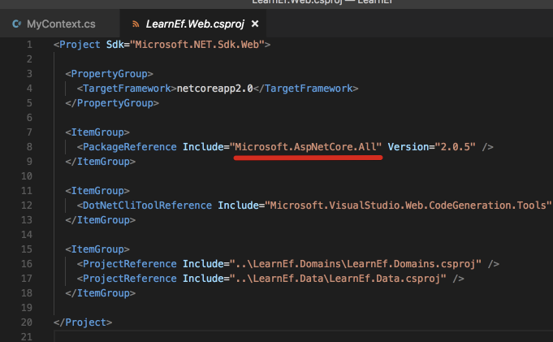This screenshot has width=553, height=342.
Task: Click the closing ItemGroup tag on line 18
Action: (101, 293)
